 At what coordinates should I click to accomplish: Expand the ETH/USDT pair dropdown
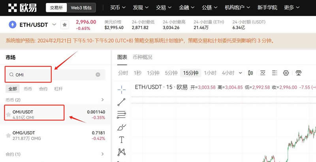tap(55, 24)
